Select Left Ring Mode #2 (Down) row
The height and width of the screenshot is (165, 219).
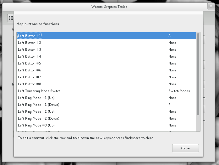pyautogui.click(x=106, y=118)
